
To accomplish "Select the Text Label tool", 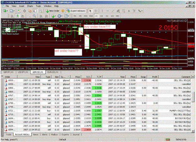I will pyautogui.click(x=134, y=11).
